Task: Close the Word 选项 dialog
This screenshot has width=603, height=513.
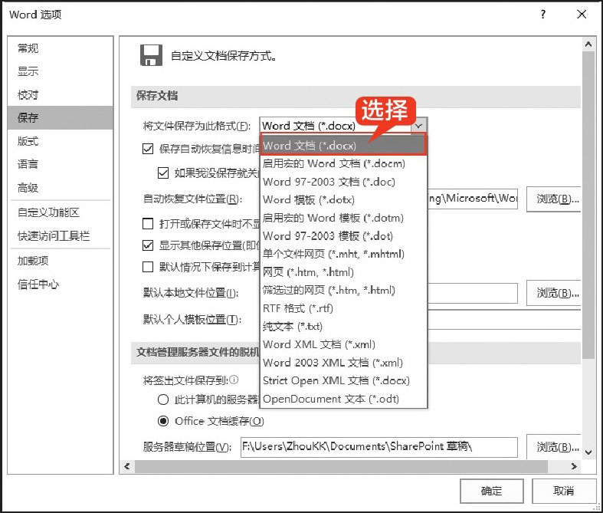Action: pyautogui.click(x=582, y=15)
